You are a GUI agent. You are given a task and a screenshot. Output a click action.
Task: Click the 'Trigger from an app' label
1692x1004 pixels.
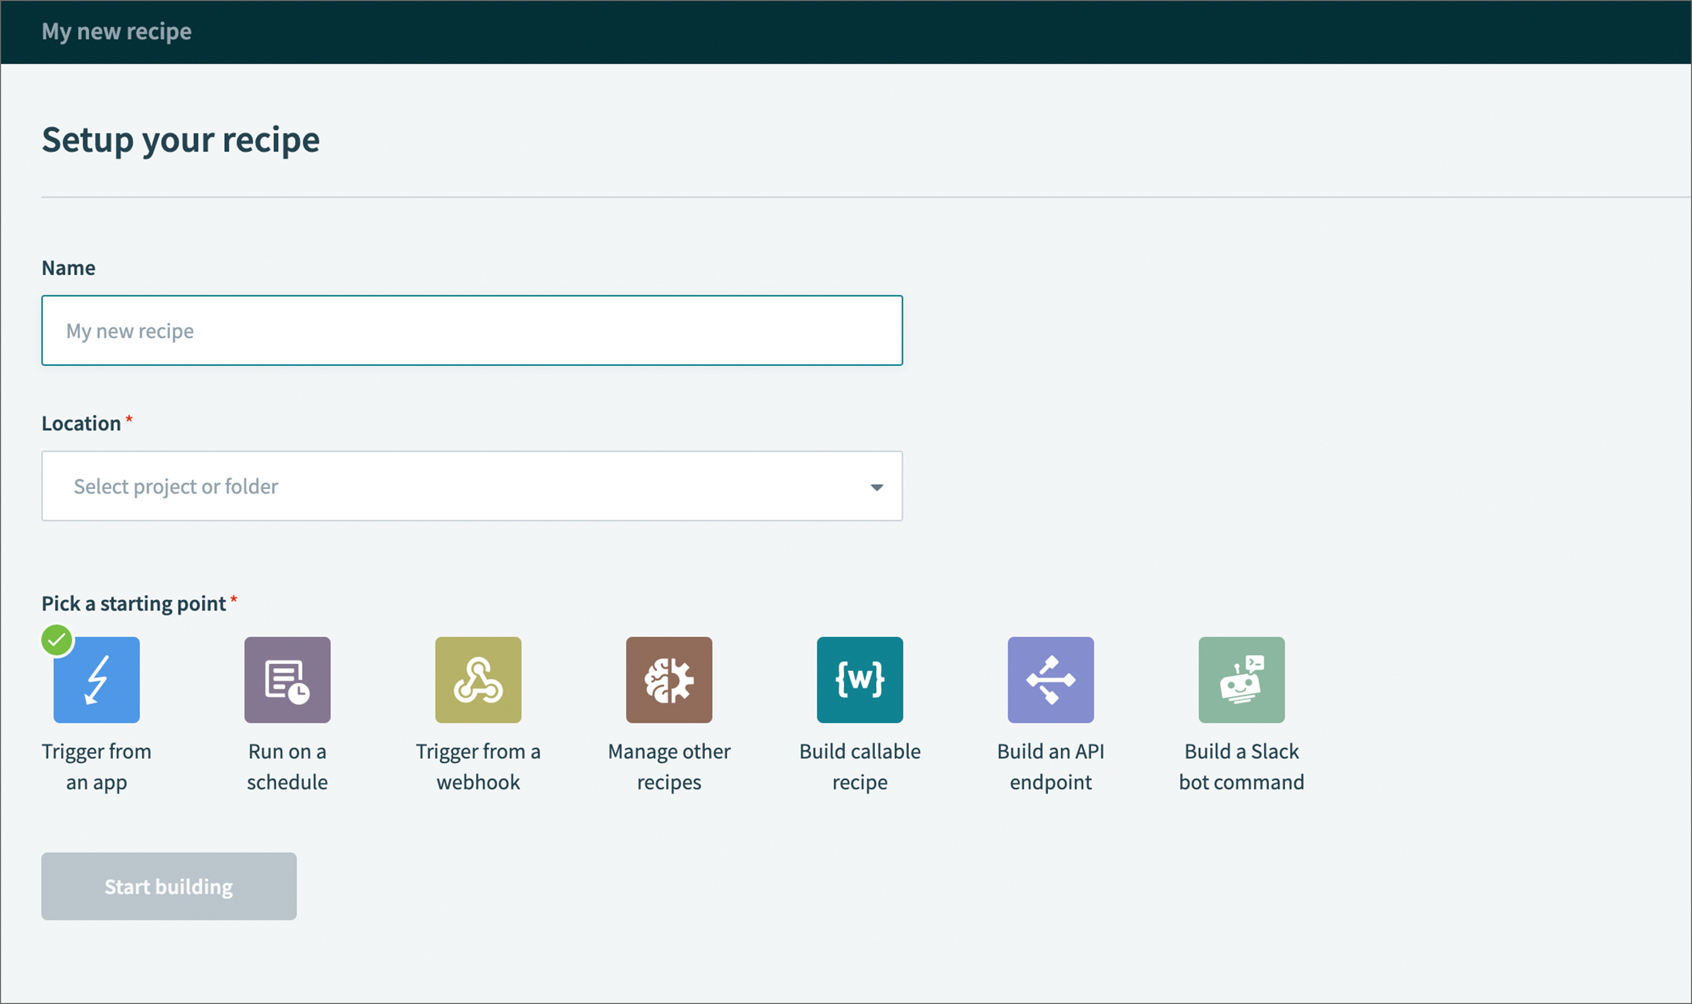tap(97, 766)
